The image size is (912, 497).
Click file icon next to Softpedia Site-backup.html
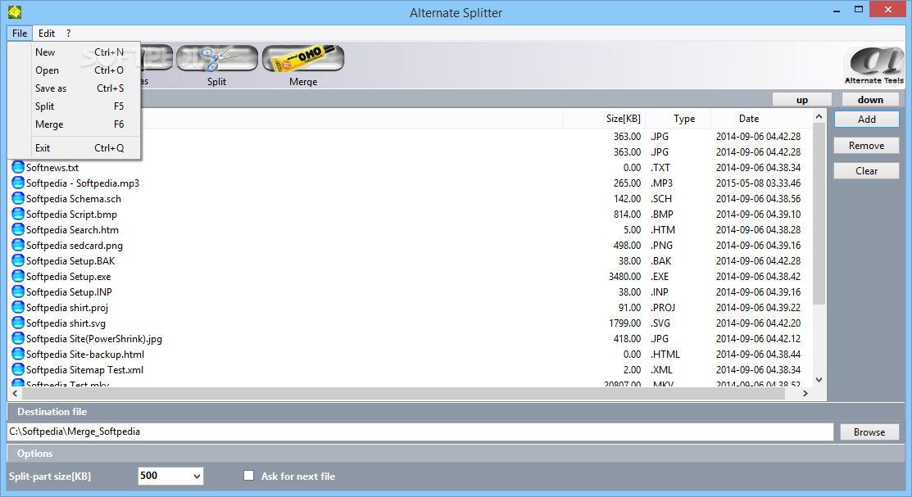point(18,354)
